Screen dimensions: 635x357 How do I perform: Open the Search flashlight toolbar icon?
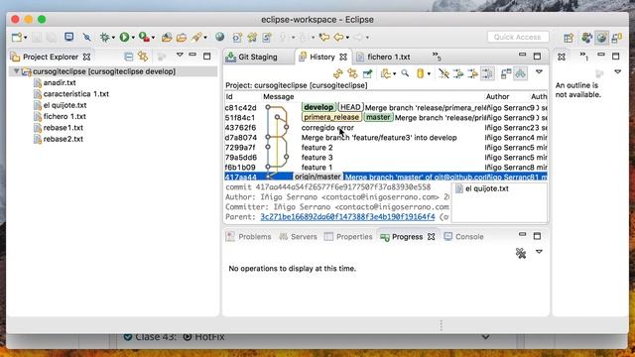point(196,38)
